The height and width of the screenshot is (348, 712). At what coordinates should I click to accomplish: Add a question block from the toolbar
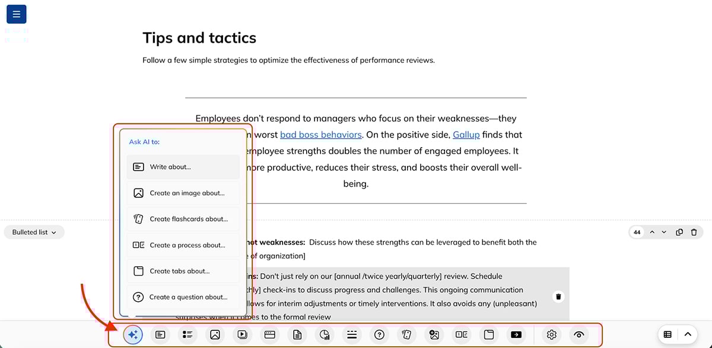click(x=379, y=334)
